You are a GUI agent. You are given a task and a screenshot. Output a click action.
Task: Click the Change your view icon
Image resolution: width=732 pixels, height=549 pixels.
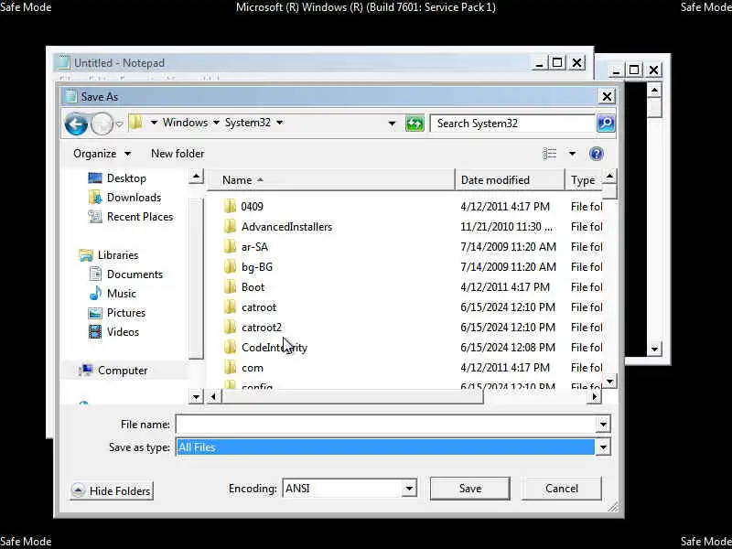550,154
